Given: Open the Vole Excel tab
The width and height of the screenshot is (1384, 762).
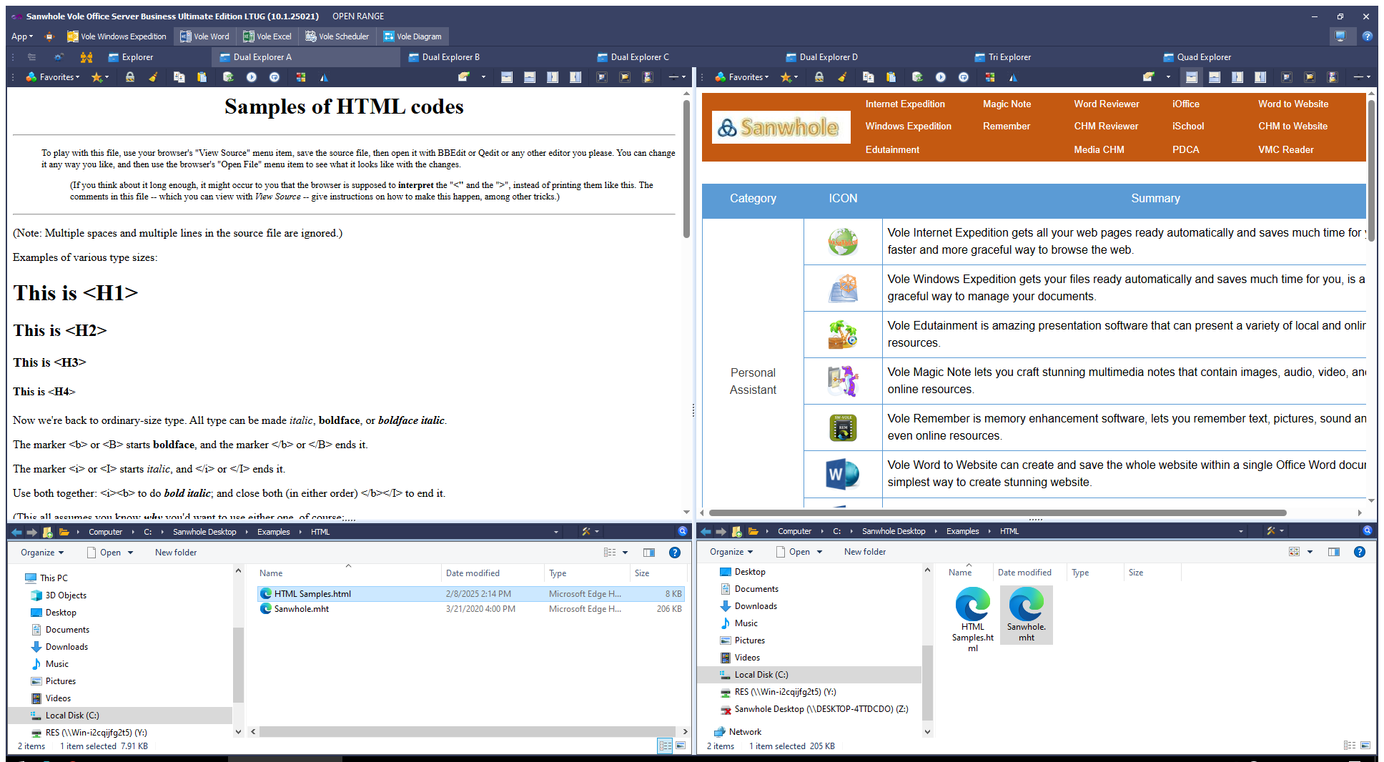Looking at the screenshot, I should (x=267, y=36).
